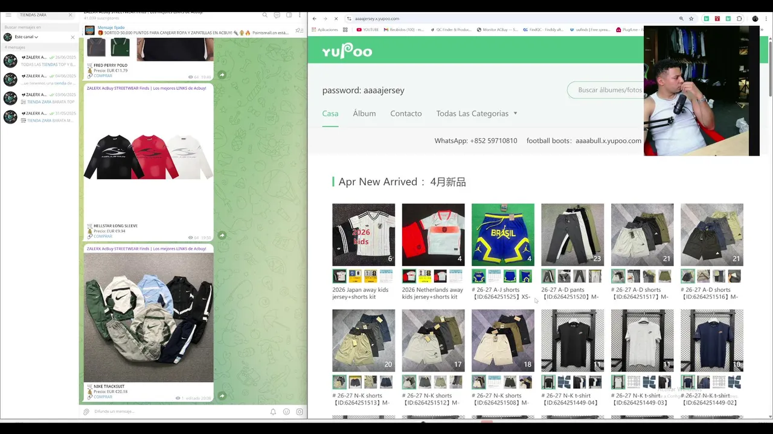This screenshot has height=434, width=773.
Task: Close the 'Este canal' search filter
Action: pos(72,37)
